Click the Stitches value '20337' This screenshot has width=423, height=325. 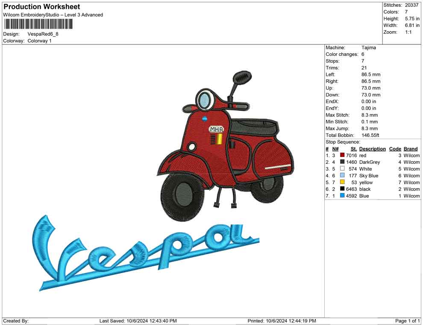411,5
